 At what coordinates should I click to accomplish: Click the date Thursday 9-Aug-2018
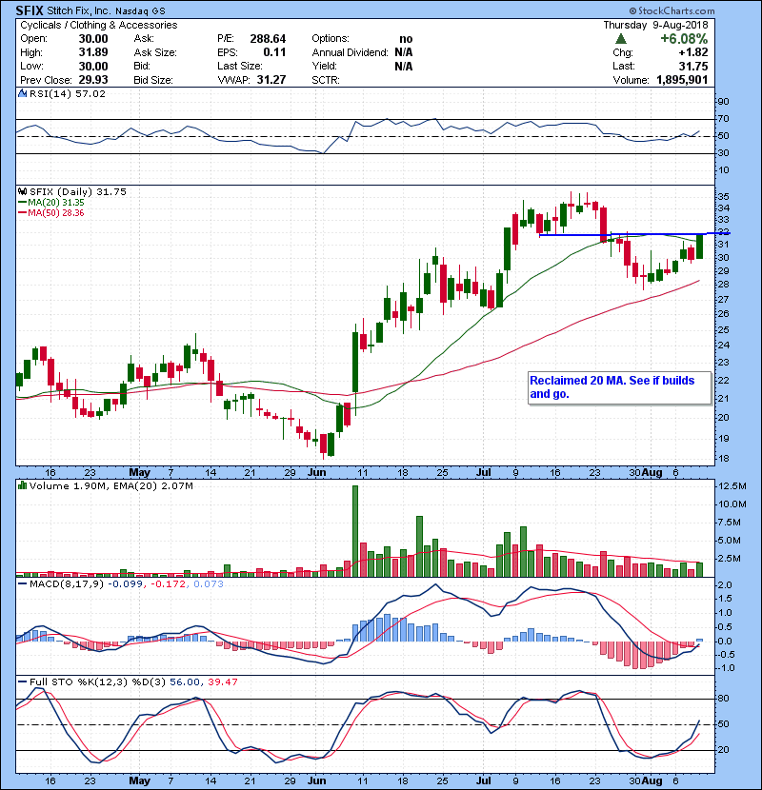click(655, 25)
